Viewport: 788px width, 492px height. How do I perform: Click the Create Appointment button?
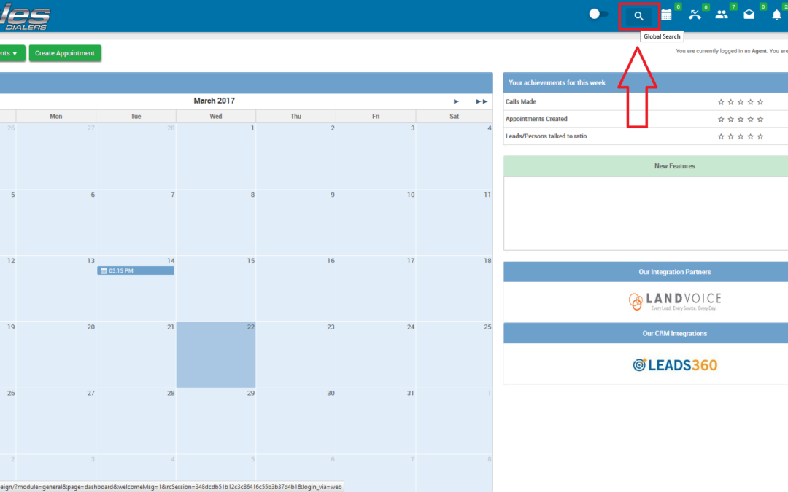pyautogui.click(x=65, y=53)
